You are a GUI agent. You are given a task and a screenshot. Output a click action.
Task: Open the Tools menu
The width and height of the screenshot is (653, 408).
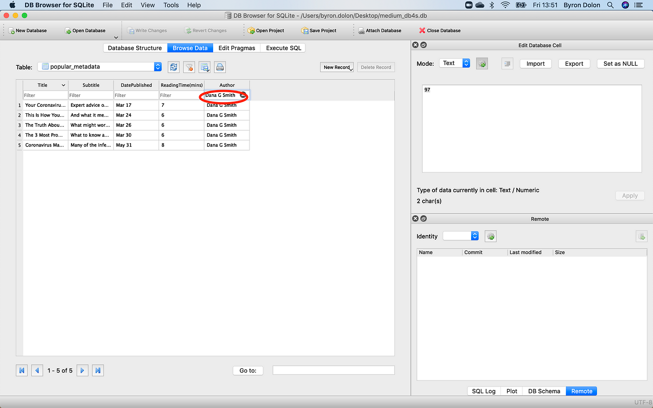[x=171, y=5]
